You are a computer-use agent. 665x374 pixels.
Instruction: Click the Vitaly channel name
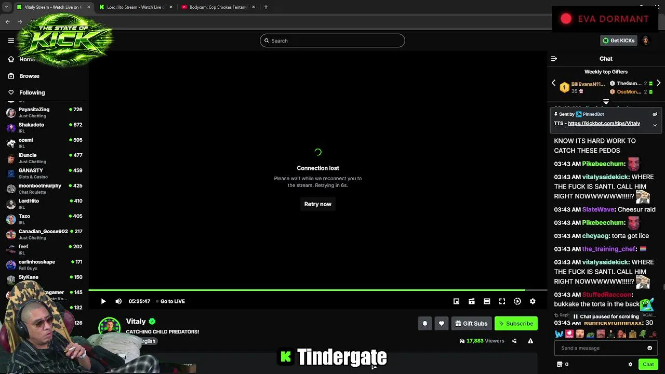click(136, 322)
